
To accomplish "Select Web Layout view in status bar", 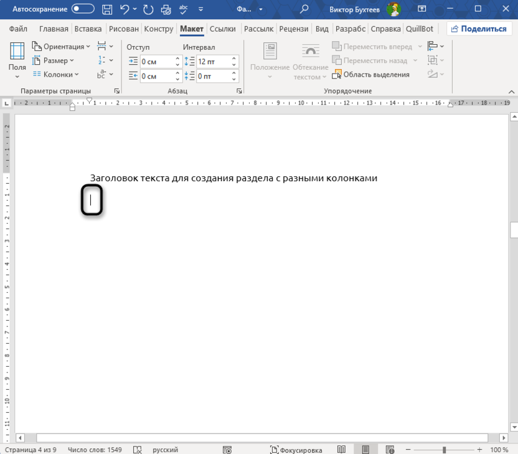I will pos(389,450).
